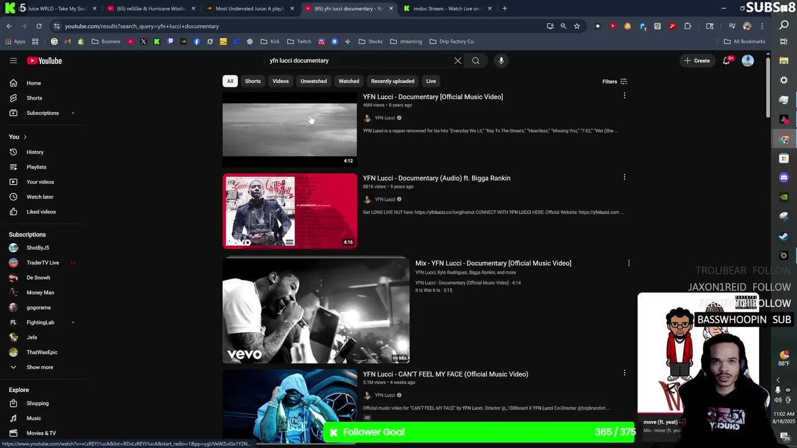The height and width of the screenshot is (448, 797).
Task: Click the YouTube logo
Action: [x=44, y=60]
